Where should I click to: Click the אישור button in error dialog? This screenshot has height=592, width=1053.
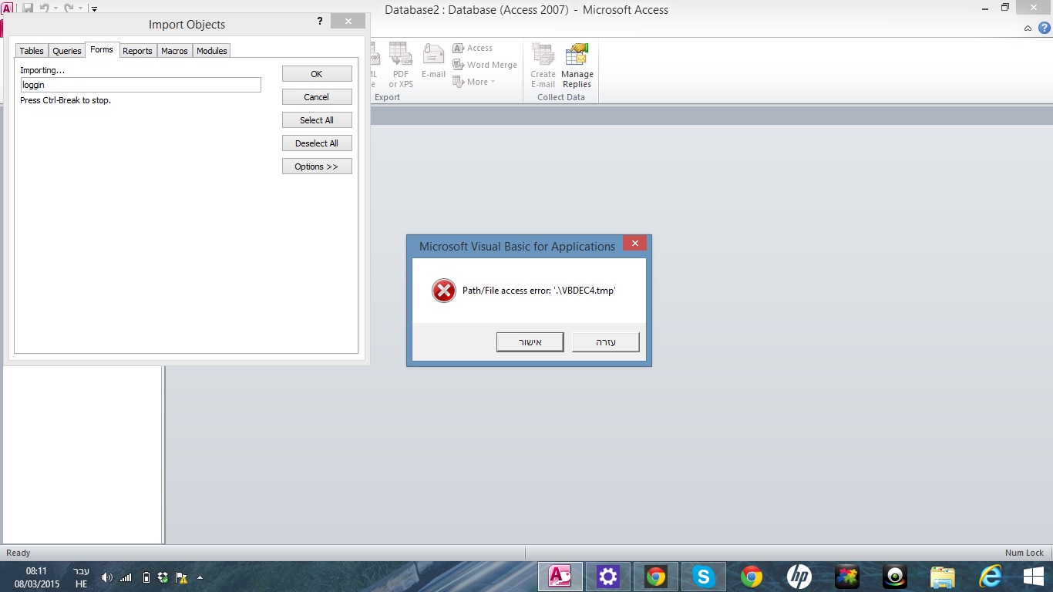tap(530, 342)
